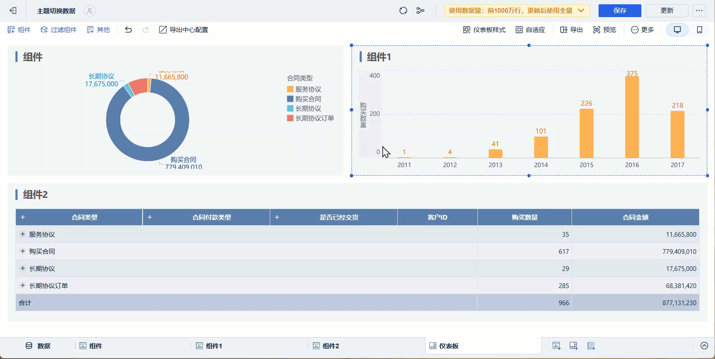Switch to mobile layout view

[x=700, y=30]
